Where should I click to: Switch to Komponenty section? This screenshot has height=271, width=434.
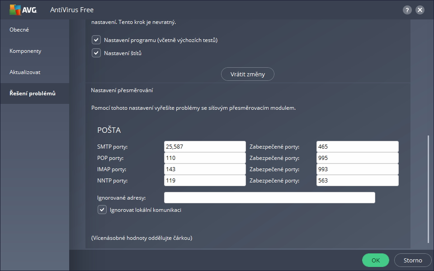(x=25, y=51)
